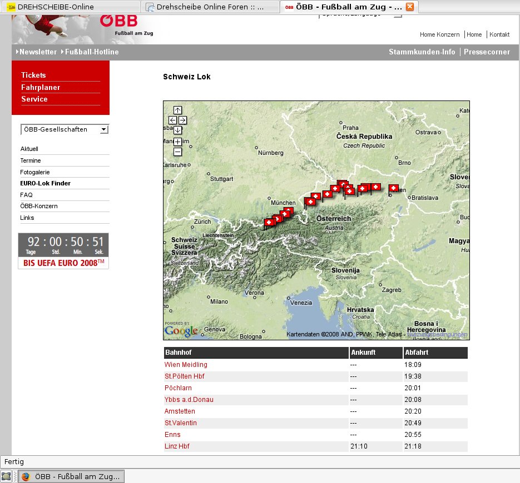The width and height of the screenshot is (520, 483).
Task: Open the ÖBB-Gesellschaften dropdown
Action: (65, 129)
